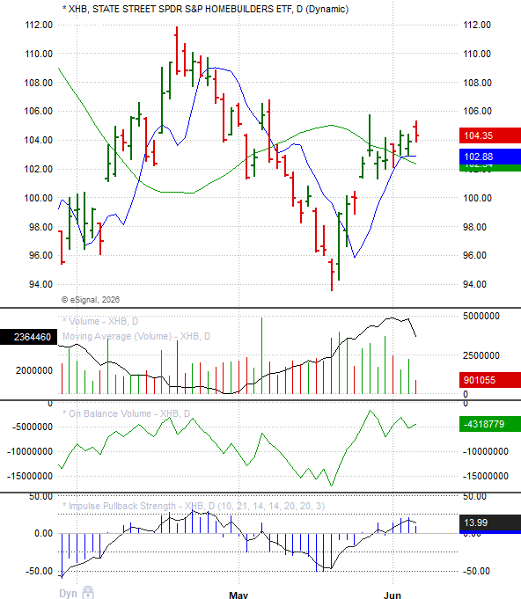Click 0.00 on the left impulse axis

coord(44,533)
